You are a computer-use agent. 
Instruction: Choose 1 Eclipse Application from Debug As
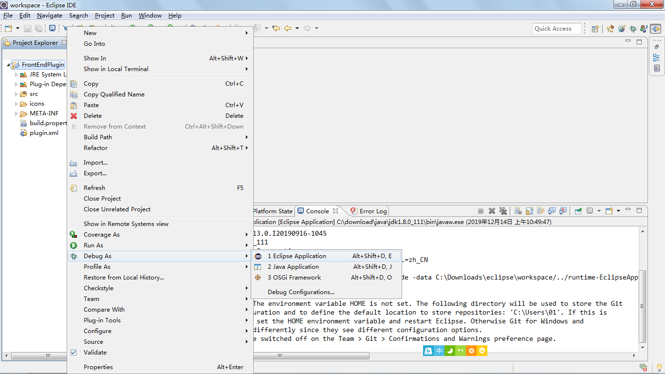(326, 256)
